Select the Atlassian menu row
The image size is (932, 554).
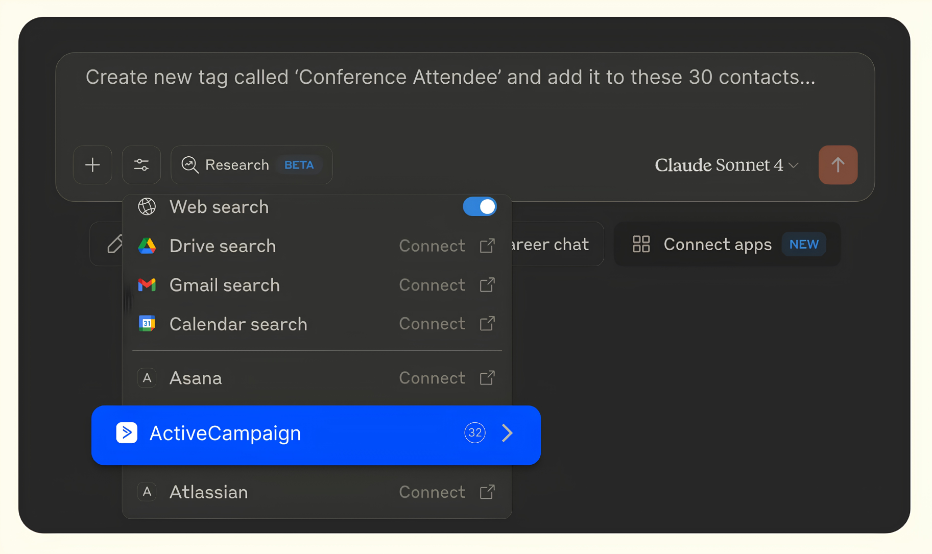point(317,492)
